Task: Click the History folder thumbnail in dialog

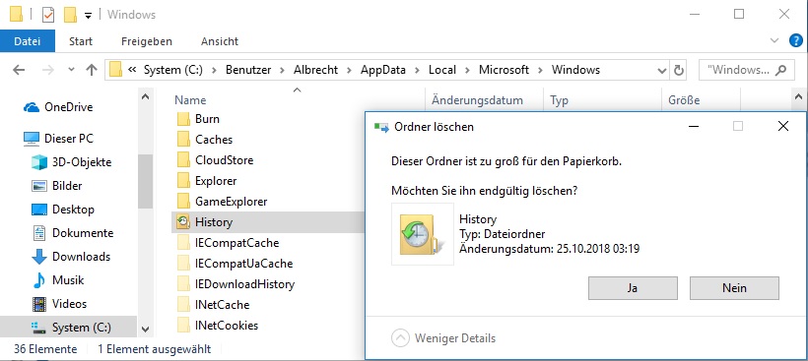Action: (x=423, y=234)
